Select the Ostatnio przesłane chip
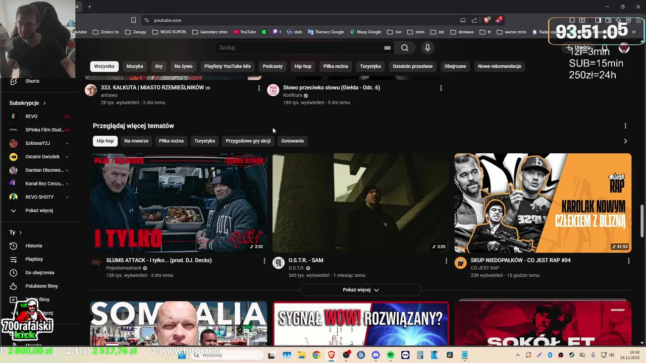 (x=413, y=66)
